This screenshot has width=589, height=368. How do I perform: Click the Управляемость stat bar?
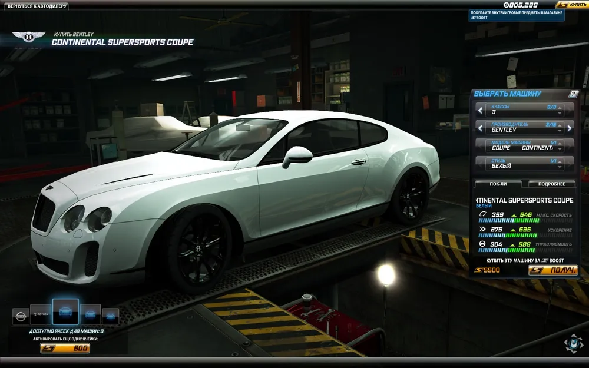525,250
